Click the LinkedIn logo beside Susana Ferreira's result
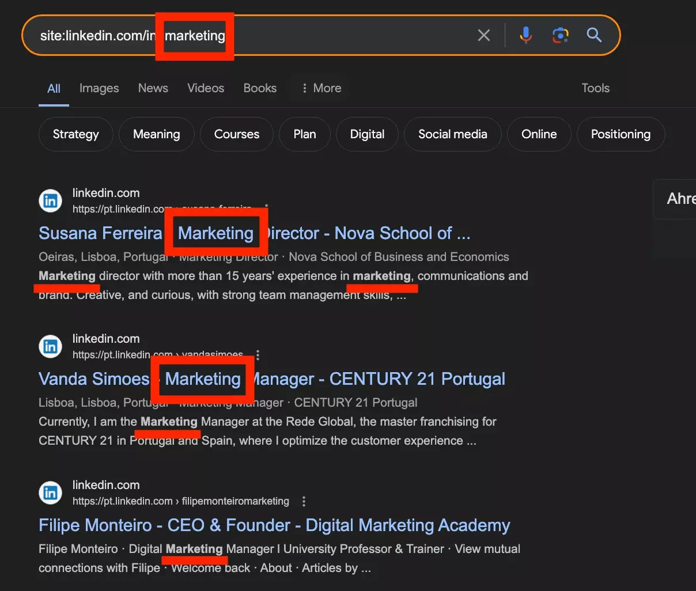This screenshot has width=696, height=591. [x=50, y=200]
